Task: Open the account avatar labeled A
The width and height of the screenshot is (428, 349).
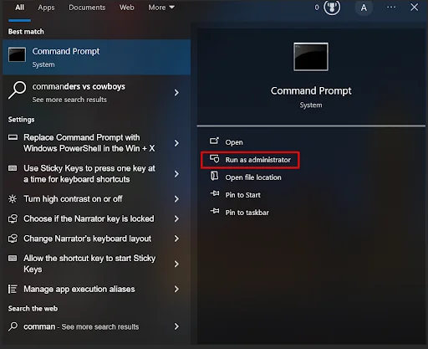Action: 364,8
